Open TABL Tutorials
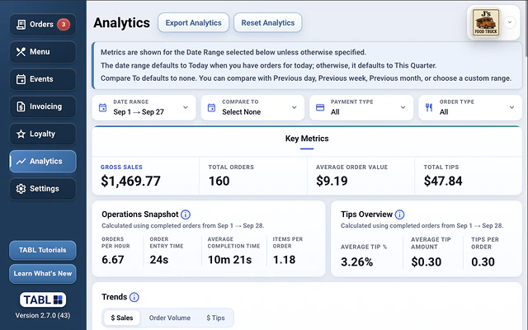The height and width of the screenshot is (330, 528). click(43, 250)
